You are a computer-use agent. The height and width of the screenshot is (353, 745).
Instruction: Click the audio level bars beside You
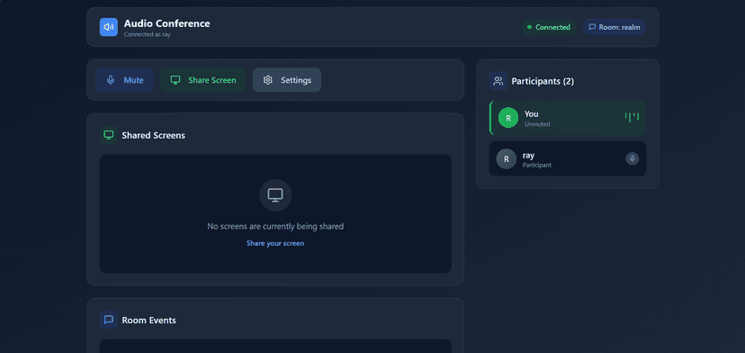tap(632, 117)
